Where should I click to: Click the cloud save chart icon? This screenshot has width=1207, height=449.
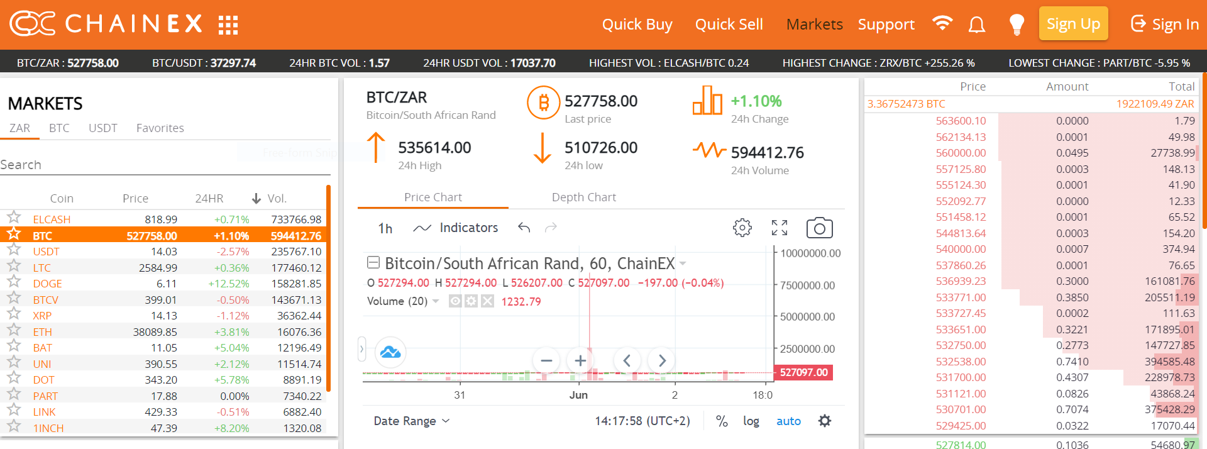tap(390, 352)
